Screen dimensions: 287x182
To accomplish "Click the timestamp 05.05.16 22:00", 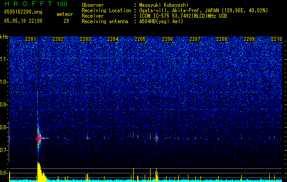I will click(23, 21).
